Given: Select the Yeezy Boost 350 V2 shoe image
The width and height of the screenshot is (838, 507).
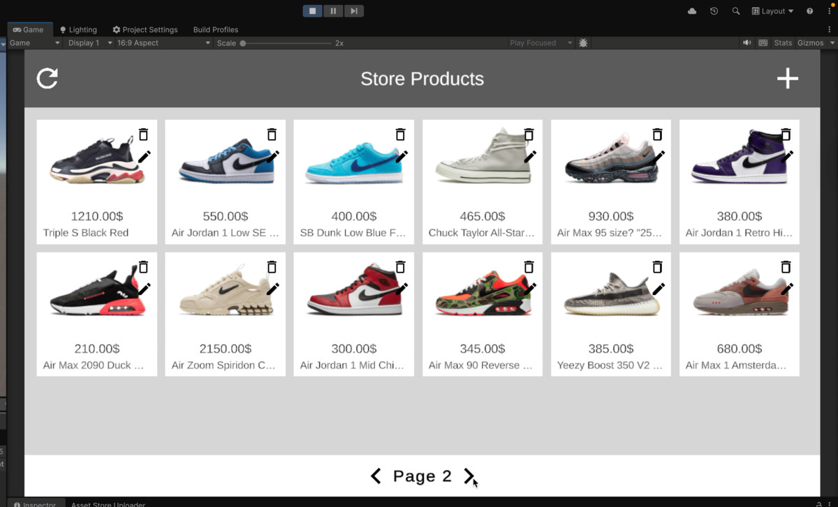Looking at the screenshot, I should click(x=611, y=293).
